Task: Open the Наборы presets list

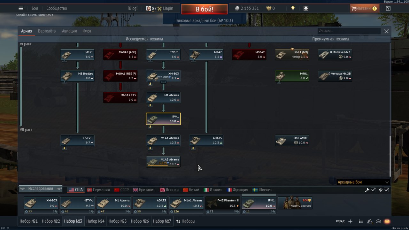Action: click(186, 221)
